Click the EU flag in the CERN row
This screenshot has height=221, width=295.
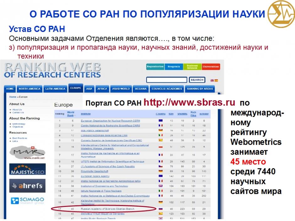point(160,120)
